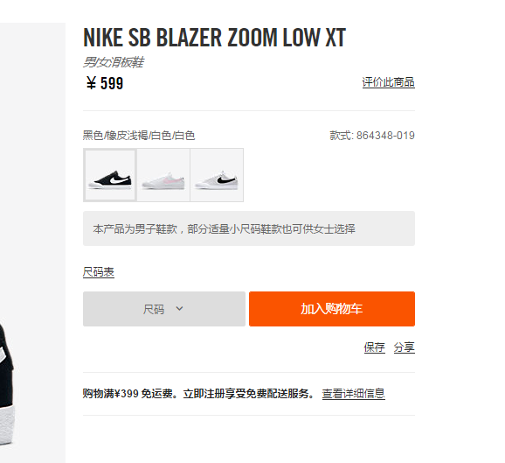Screen dimensions: 505x463
Task: Click the chevron arrow beside 尺码
Action: pos(179,309)
